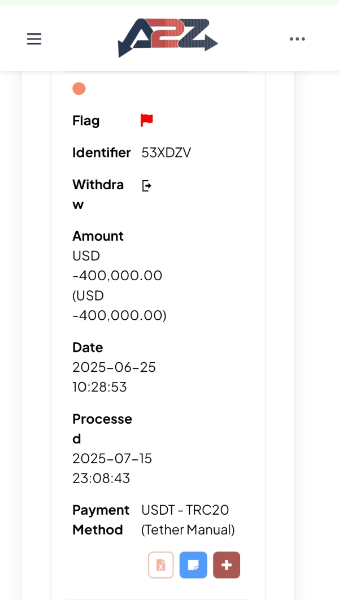Click the Excel export icon button
339x600 pixels.
pyautogui.click(x=161, y=565)
